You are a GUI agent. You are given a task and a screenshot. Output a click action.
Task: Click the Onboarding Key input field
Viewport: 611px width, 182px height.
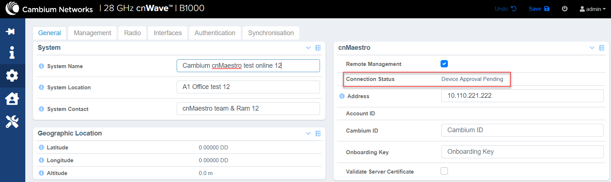[x=522, y=152]
